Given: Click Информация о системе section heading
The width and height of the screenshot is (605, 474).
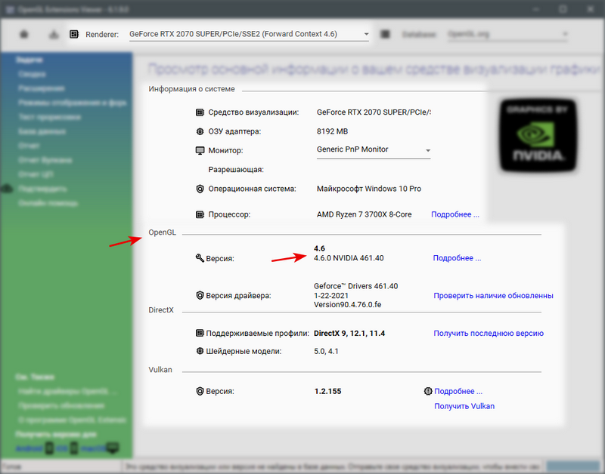Looking at the screenshot, I should coord(192,89).
